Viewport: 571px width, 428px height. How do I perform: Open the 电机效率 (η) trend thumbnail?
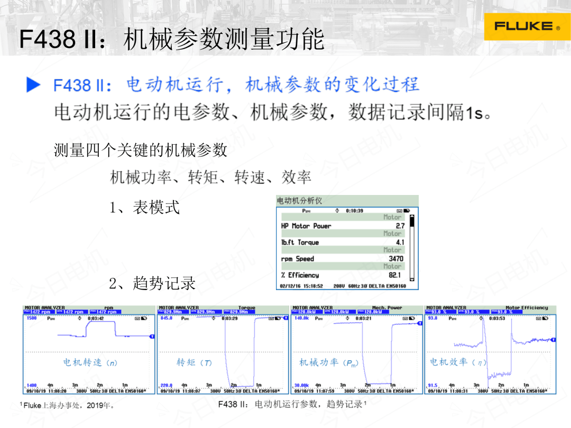[x=490, y=350]
